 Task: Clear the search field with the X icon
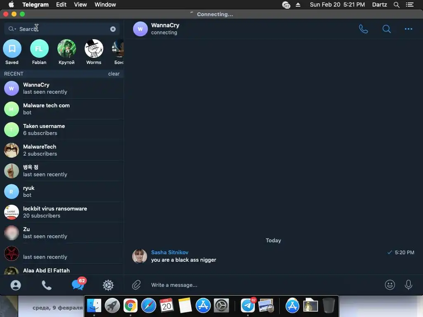click(x=113, y=29)
